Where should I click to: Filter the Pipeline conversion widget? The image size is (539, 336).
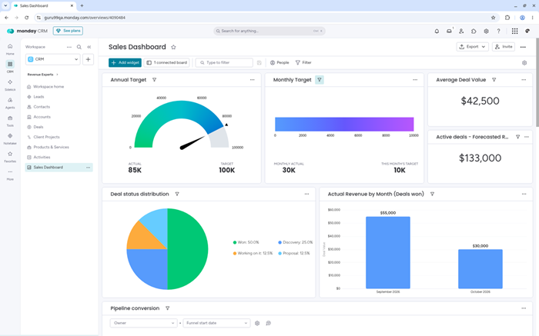[167, 308]
